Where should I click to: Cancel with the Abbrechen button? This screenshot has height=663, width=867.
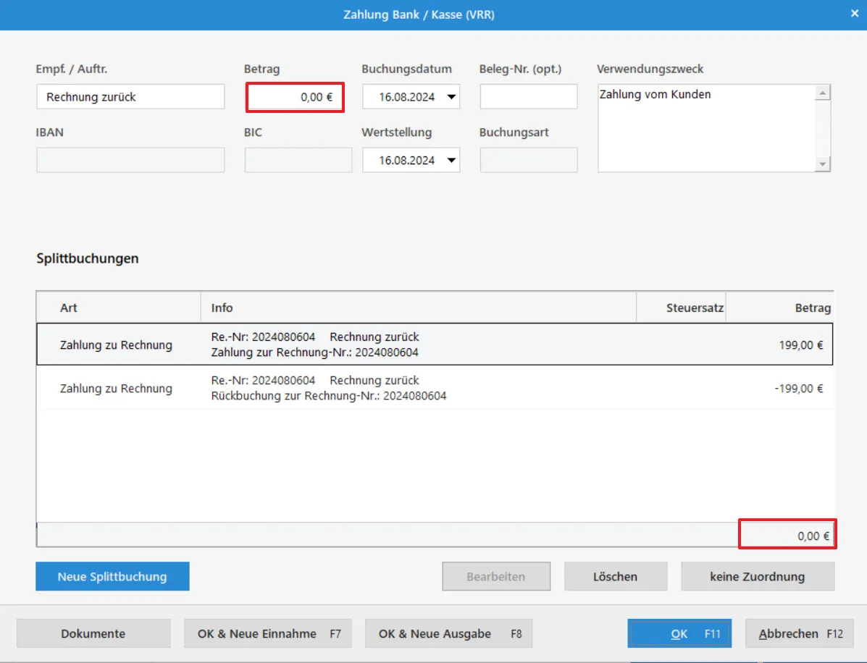(x=799, y=633)
